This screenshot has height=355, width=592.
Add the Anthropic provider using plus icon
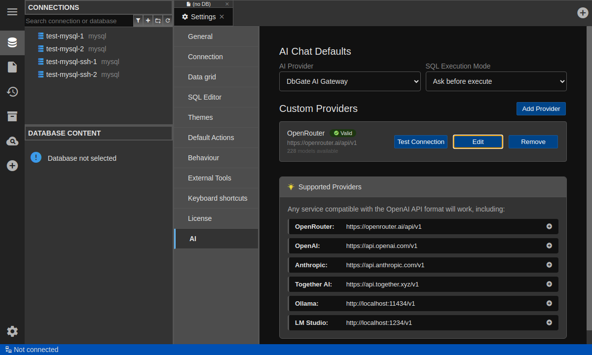(x=549, y=265)
